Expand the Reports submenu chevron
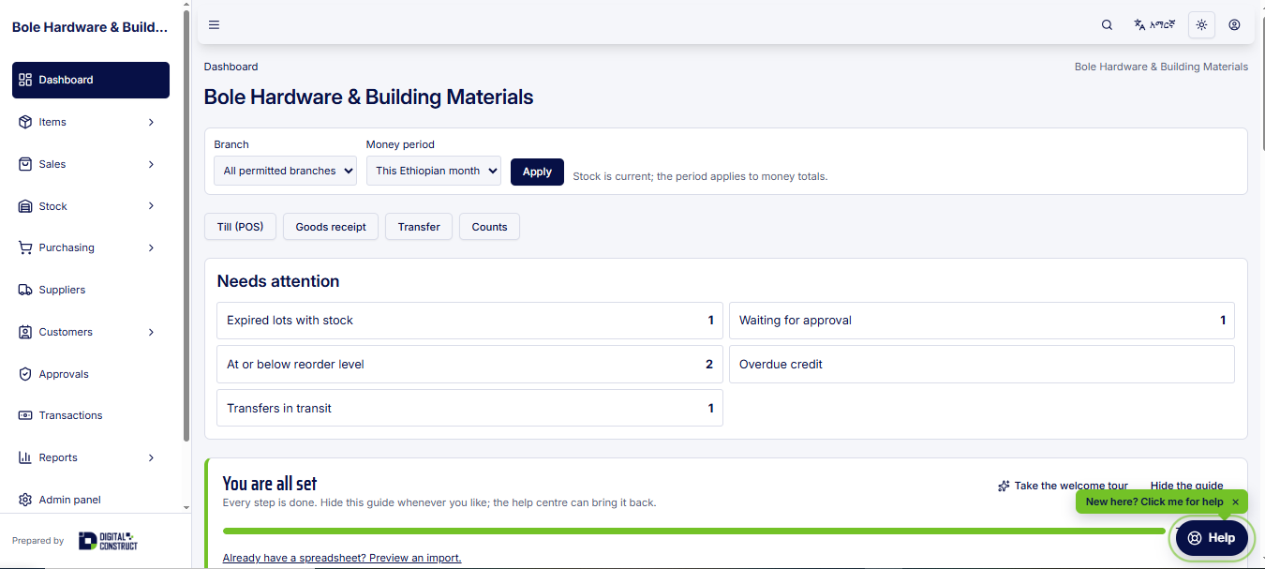Viewport: 1265px width, 569px height. point(151,457)
